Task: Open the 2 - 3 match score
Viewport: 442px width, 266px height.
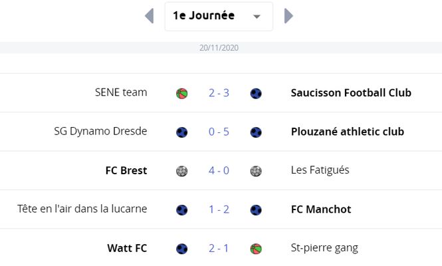Action: pyautogui.click(x=219, y=93)
